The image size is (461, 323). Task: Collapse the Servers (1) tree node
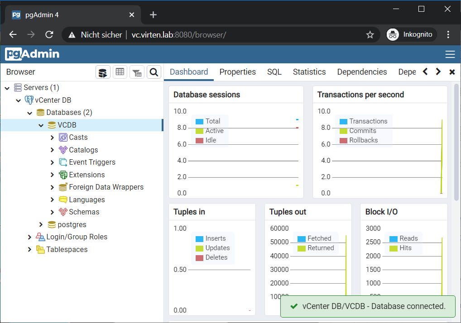tap(7, 88)
